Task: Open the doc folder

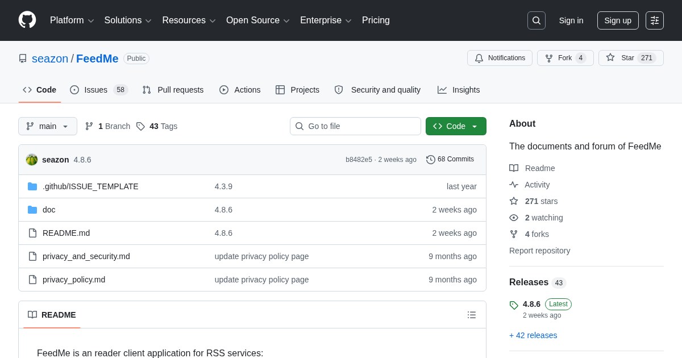Action: coord(49,210)
